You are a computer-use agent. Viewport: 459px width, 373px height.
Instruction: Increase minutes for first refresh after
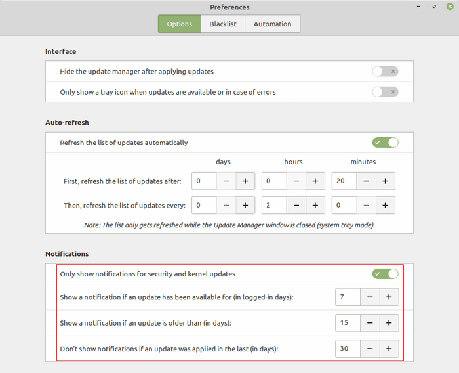tap(386, 181)
